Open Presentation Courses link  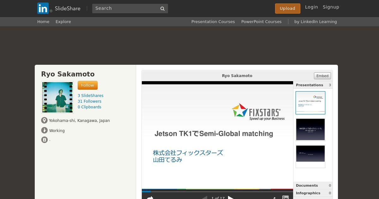coord(213,21)
